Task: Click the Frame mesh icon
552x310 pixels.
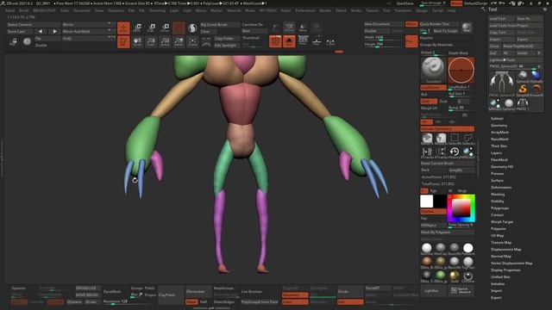Action: point(192,42)
